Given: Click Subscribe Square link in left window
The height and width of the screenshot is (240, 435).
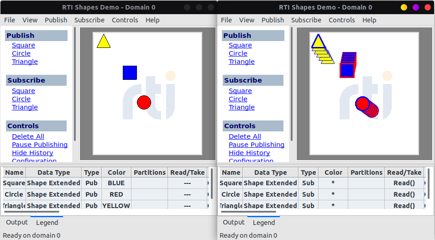Looking at the screenshot, I should 23,91.
